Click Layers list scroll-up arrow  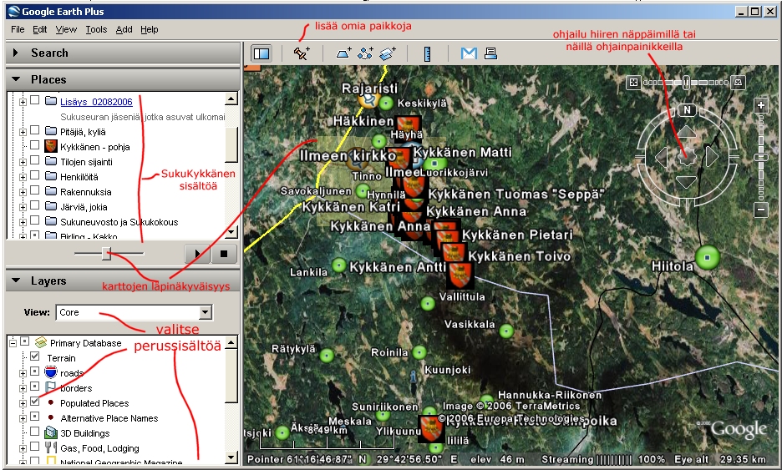click(231, 343)
